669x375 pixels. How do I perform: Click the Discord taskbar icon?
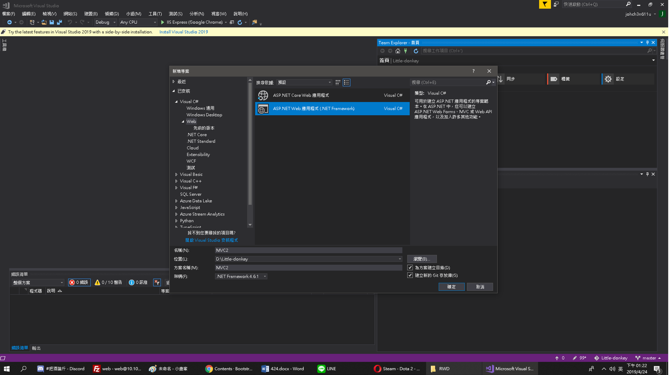click(60, 369)
